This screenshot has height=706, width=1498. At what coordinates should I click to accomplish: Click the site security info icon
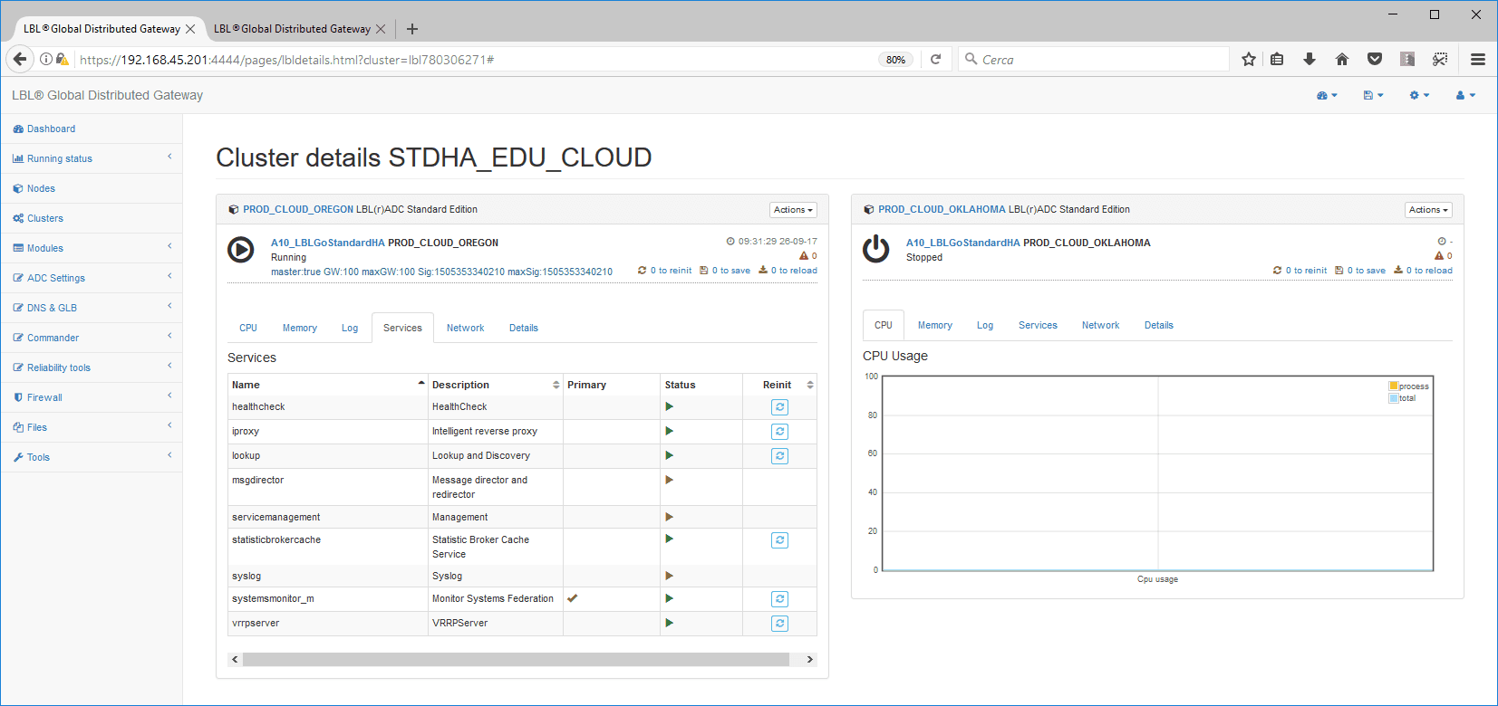tap(46, 59)
